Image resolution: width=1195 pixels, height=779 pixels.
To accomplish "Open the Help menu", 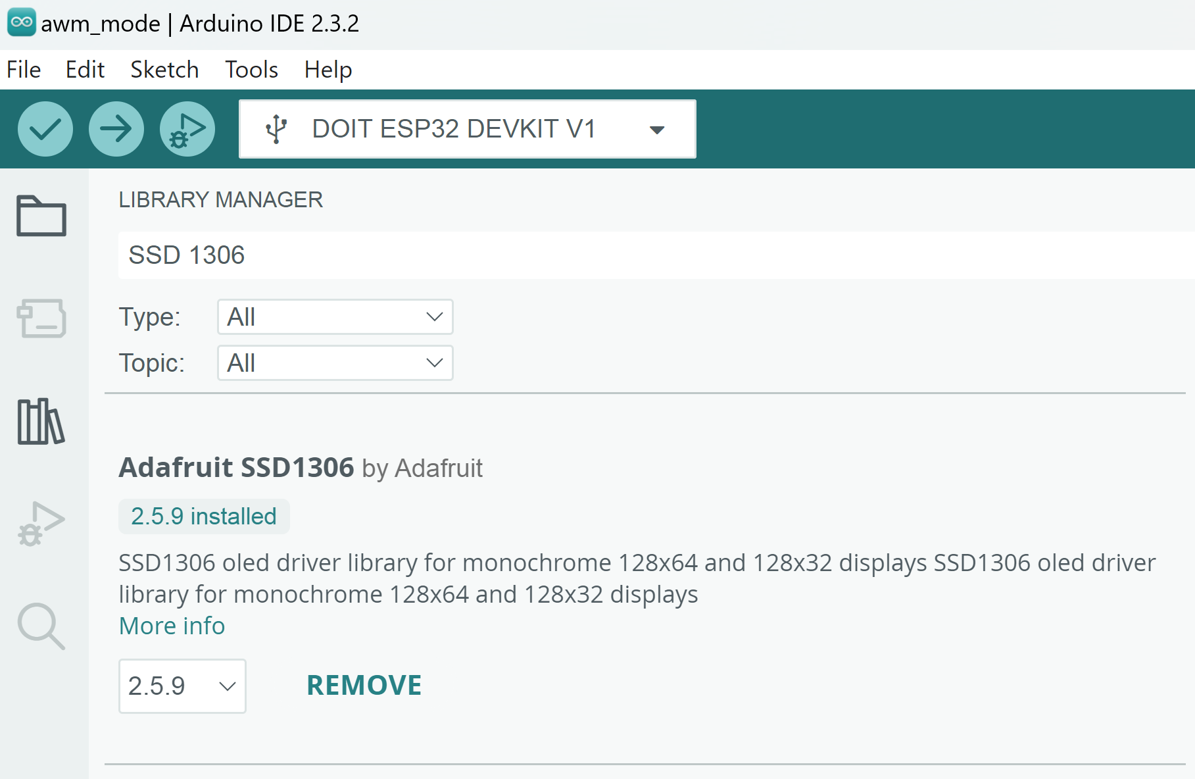I will pos(328,70).
